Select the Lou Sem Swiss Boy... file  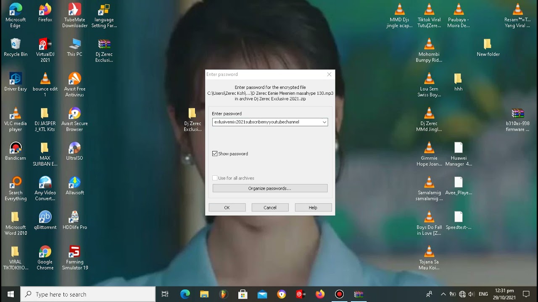(429, 85)
